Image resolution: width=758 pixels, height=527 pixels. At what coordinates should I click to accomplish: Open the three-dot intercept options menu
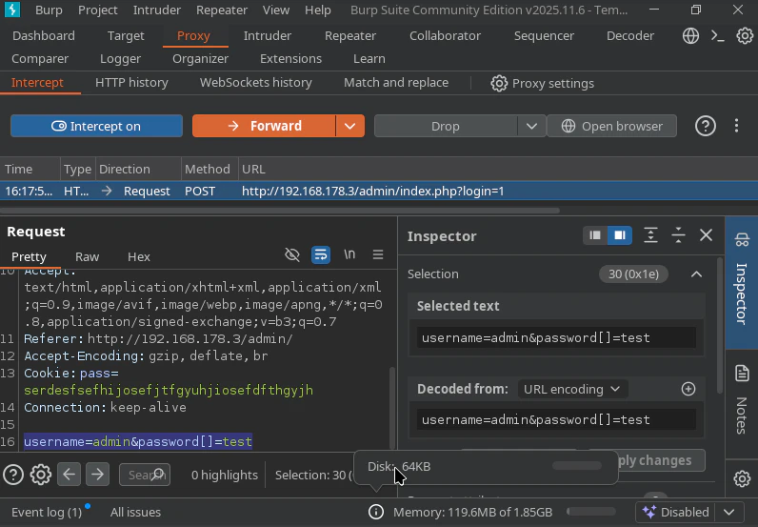tap(736, 126)
